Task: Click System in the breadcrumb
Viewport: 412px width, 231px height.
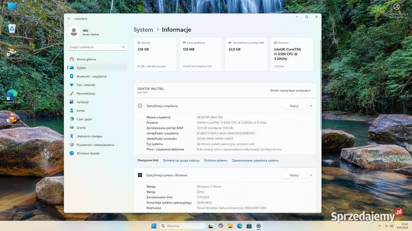Action: click(143, 30)
